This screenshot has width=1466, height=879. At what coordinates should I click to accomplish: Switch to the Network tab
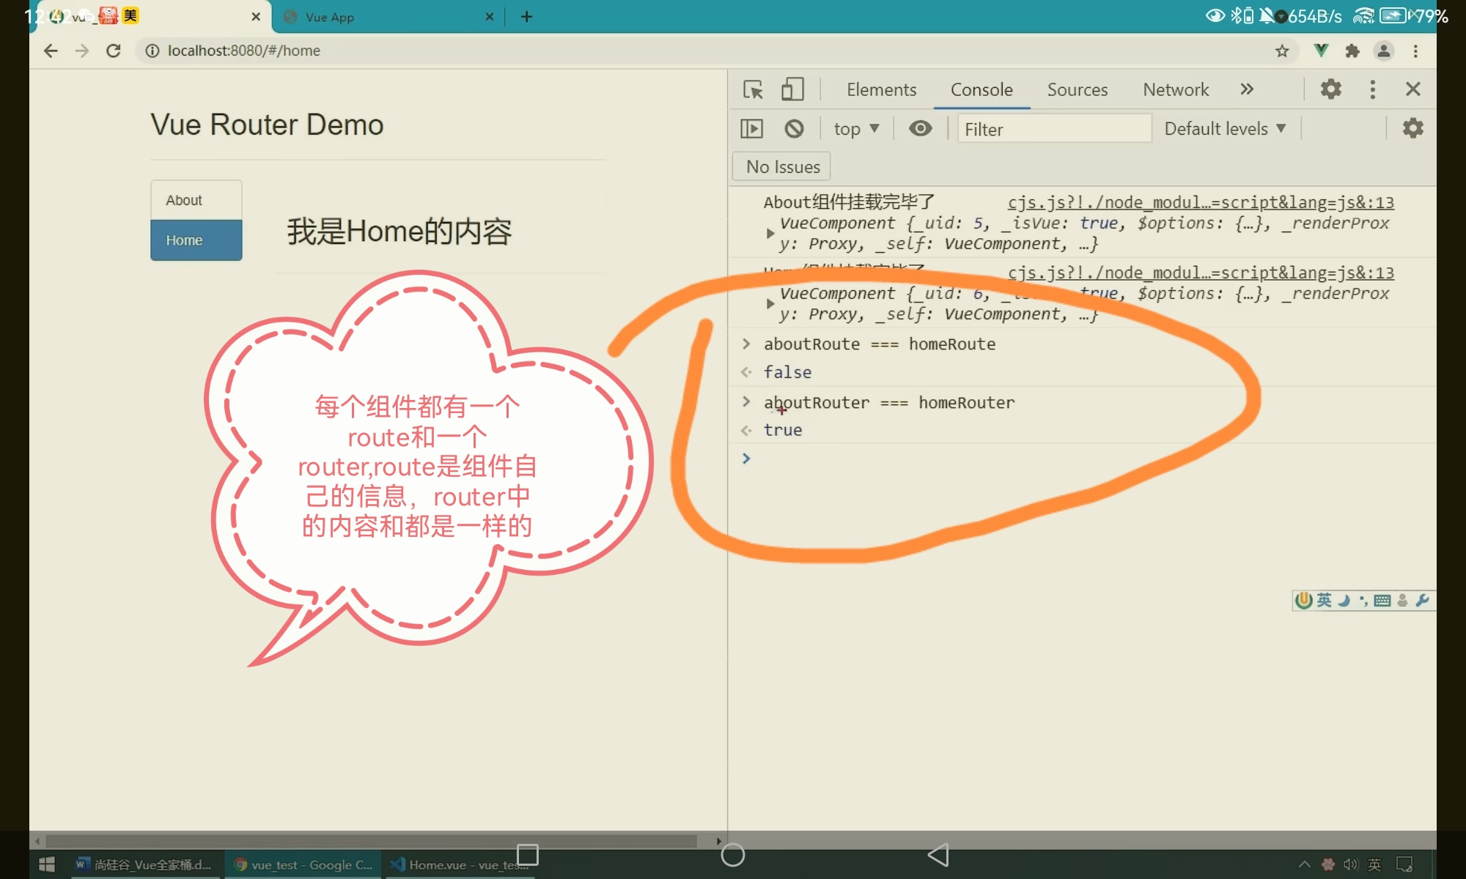point(1175,89)
